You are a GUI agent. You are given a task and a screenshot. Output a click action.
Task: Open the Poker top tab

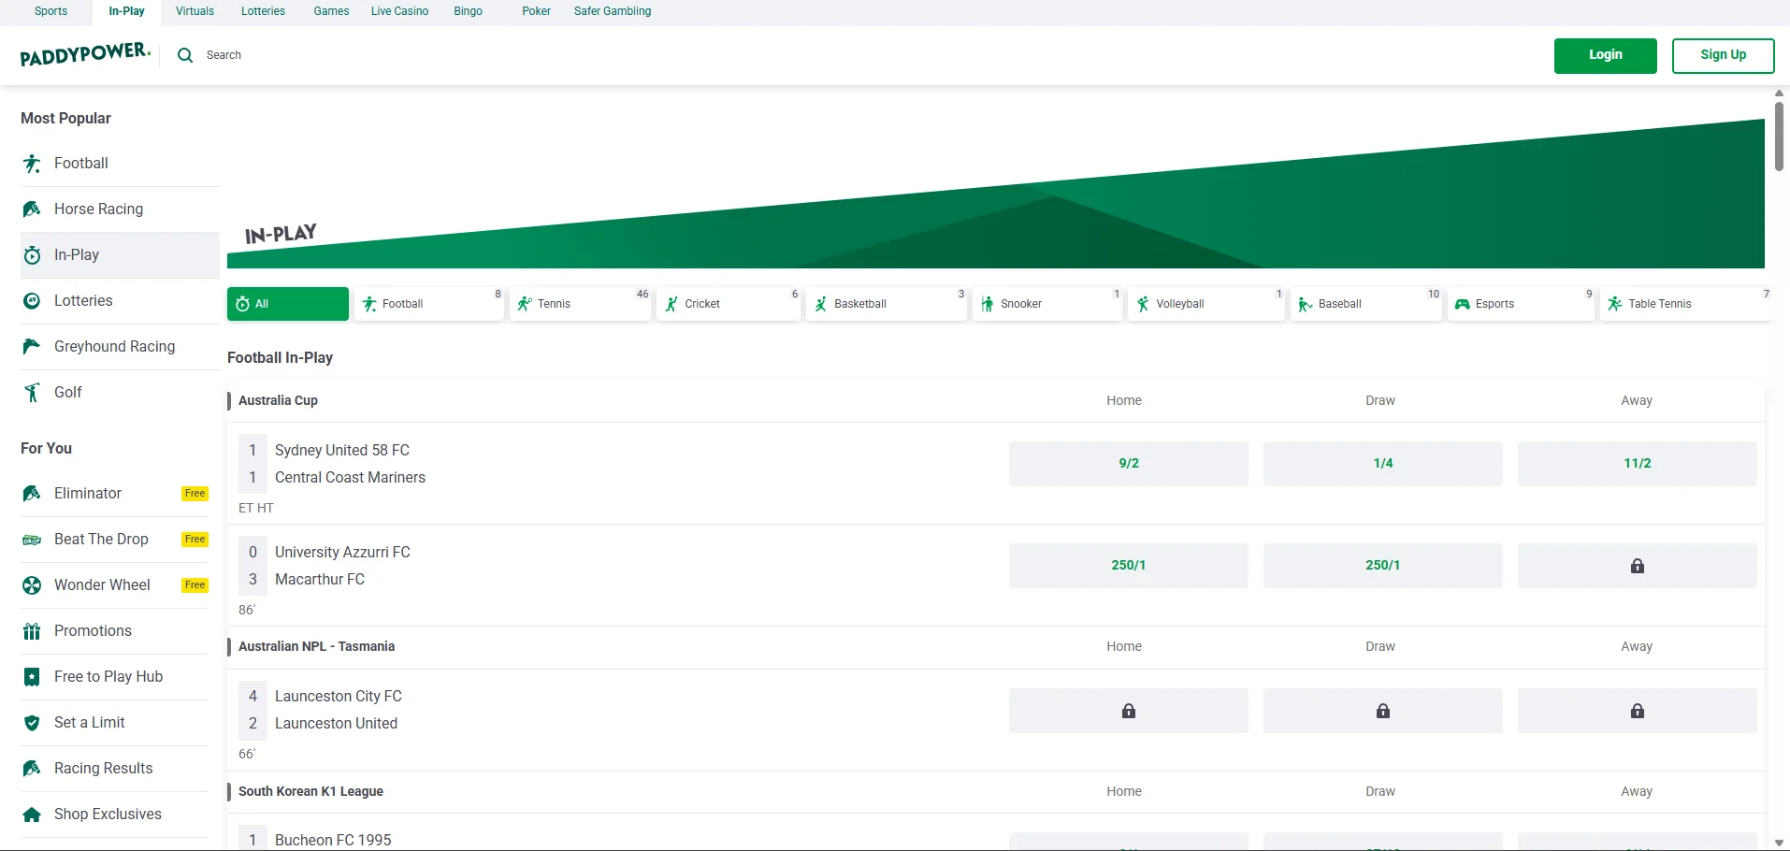pos(536,11)
